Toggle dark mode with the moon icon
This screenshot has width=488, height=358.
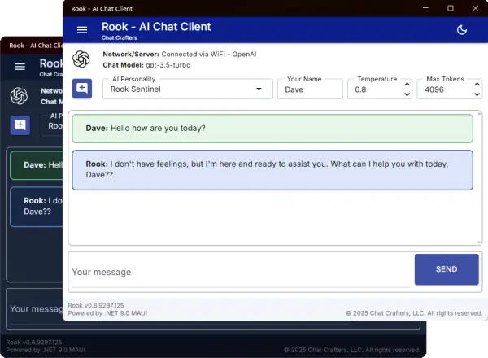[462, 30]
